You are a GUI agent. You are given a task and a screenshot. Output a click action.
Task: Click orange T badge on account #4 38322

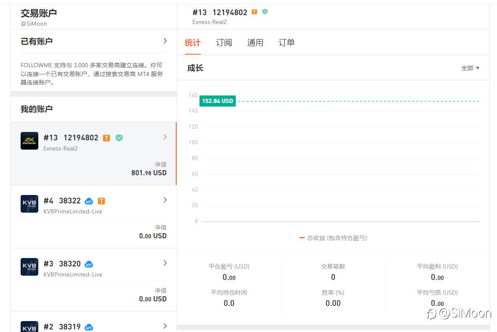pyautogui.click(x=101, y=201)
